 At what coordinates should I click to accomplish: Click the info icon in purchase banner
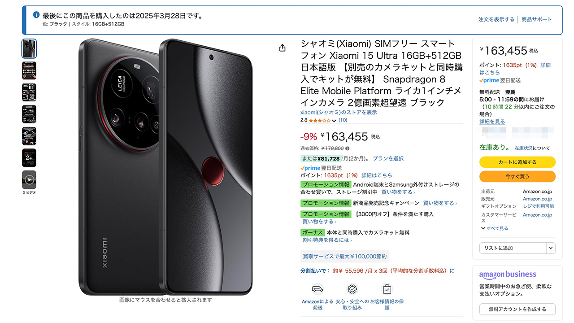pos(36,15)
